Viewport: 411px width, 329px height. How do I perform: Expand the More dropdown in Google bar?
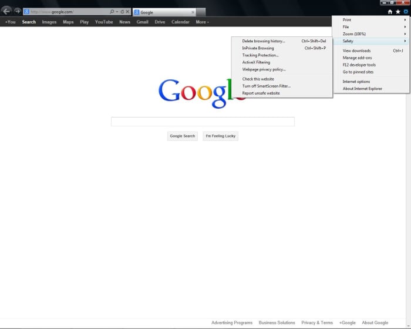point(202,22)
